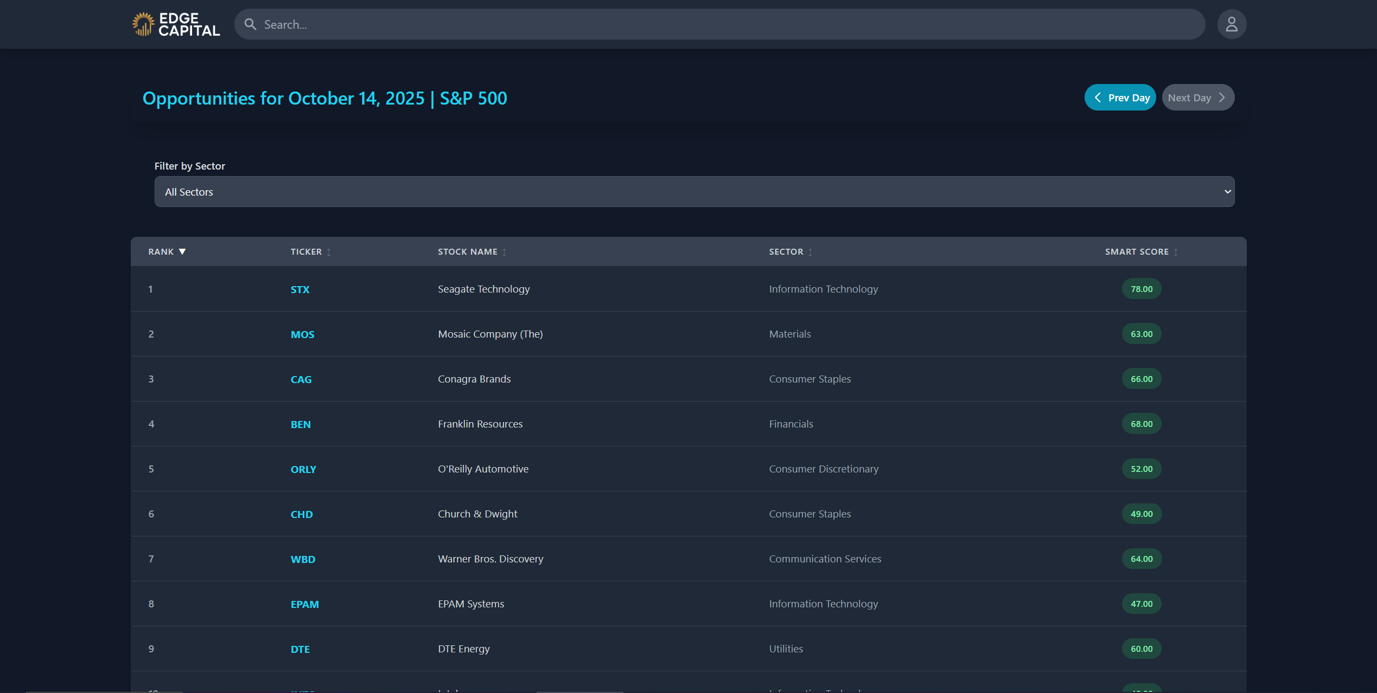Click the Stock Name sort arrow
The height and width of the screenshot is (693, 1377).
coord(503,251)
